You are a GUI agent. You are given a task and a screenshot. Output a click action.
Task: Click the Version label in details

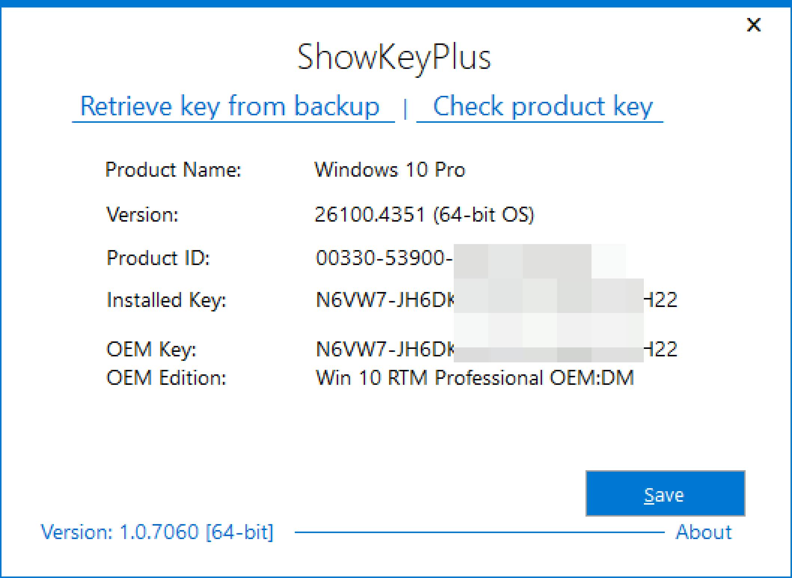tap(143, 215)
